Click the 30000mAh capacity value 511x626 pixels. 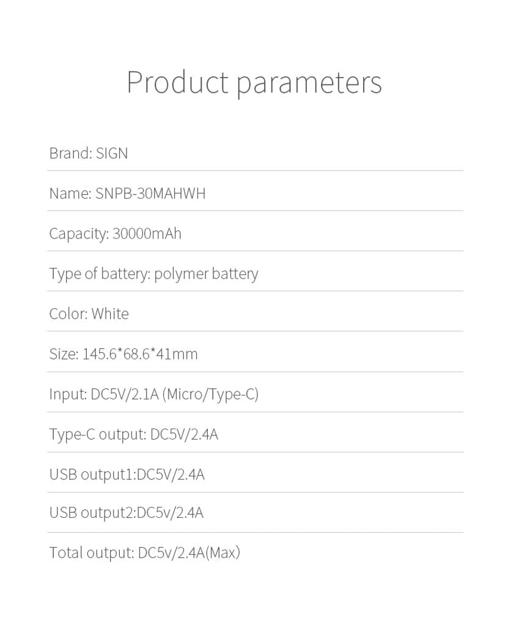click(x=147, y=234)
